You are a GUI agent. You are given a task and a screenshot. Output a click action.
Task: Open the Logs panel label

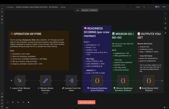coord(7,107)
